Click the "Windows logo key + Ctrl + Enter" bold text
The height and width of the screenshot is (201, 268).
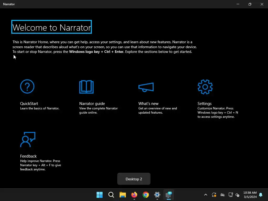point(96,52)
